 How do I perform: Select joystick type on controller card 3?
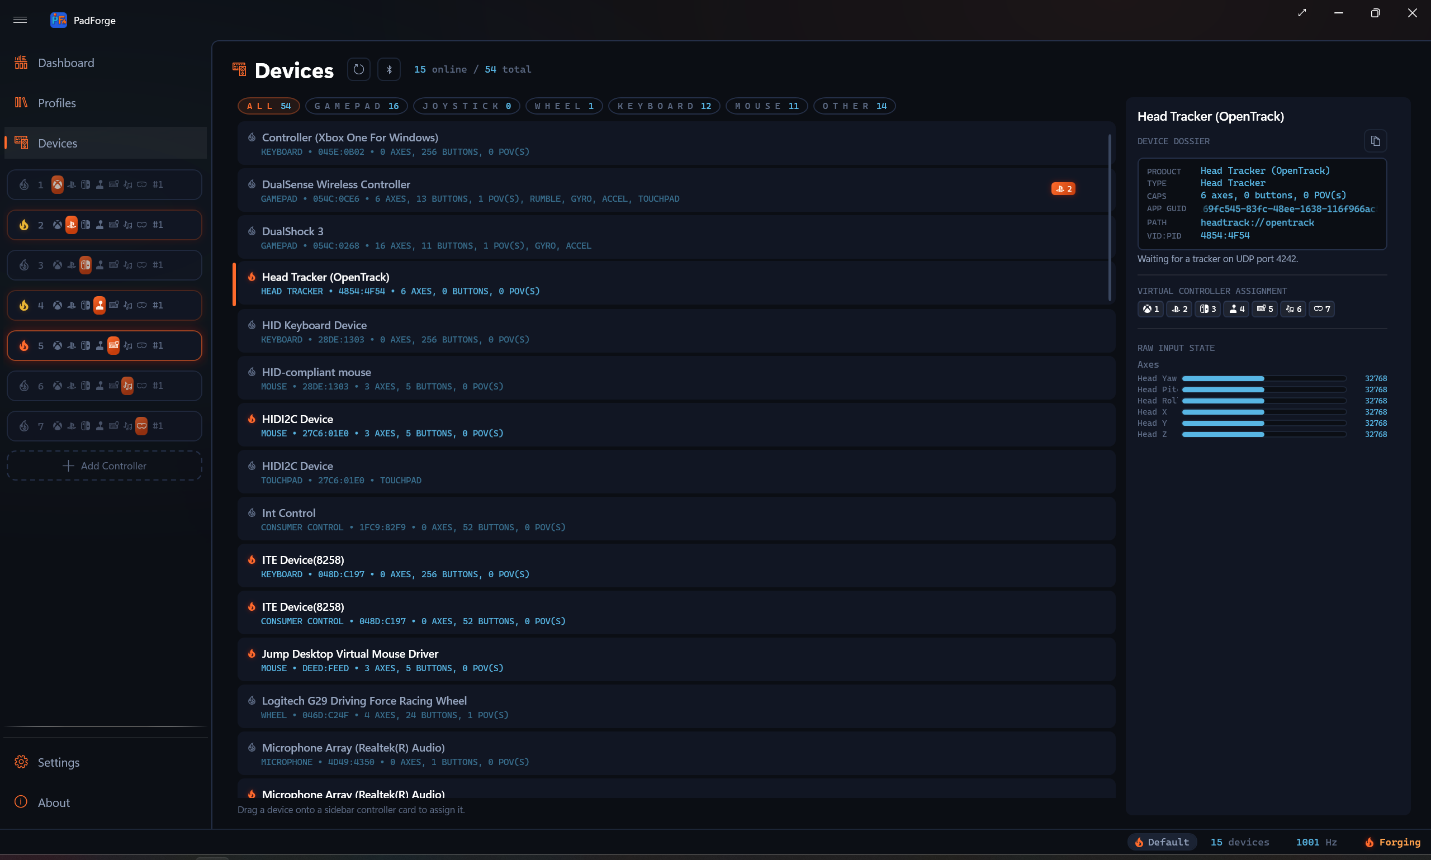click(99, 265)
